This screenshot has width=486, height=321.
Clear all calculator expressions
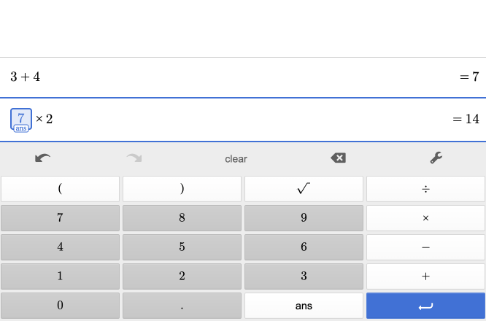236,158
